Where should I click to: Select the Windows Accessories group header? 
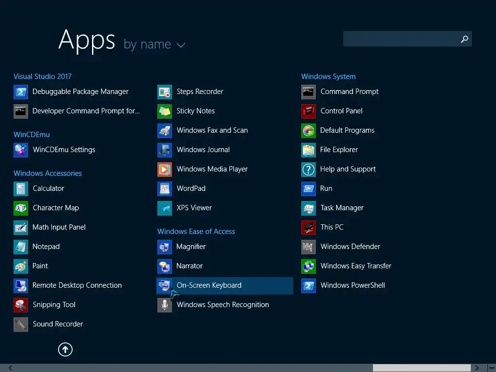click(x=47, y=173)
